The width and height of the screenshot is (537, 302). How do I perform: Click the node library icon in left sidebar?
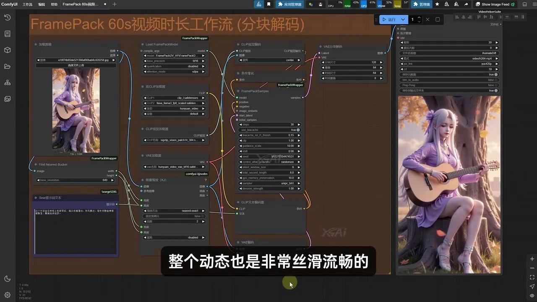(x=7, y=83)
